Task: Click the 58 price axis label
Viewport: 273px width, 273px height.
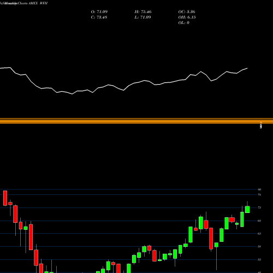Action: (x=259, y=246)
